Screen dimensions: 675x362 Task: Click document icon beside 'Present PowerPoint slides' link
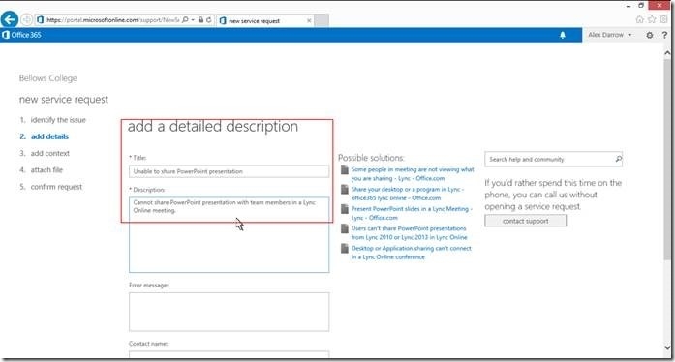click(345, 209)
